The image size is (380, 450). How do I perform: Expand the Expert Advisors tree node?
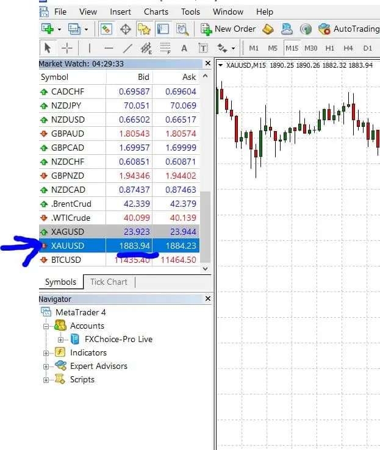coord(46,367)
